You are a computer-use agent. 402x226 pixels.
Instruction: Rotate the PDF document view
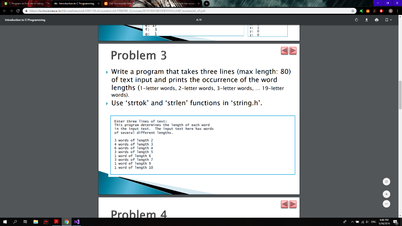(356, 19)
